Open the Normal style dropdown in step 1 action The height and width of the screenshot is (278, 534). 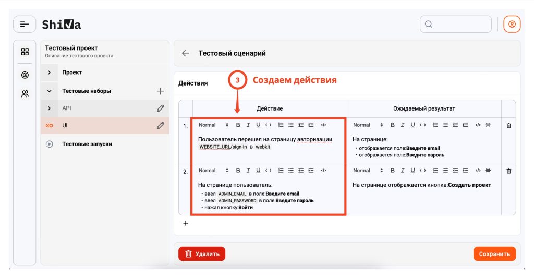(x=213, y=125)
